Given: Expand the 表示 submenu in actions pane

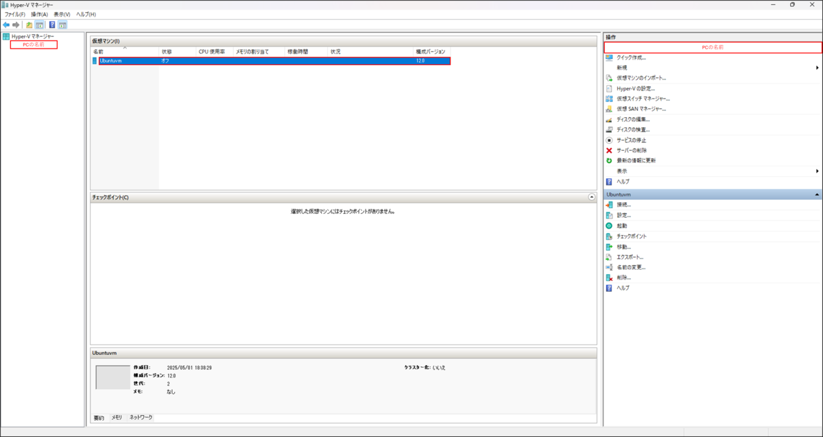Looking at the screenshot, I should [x=818, y=171].
